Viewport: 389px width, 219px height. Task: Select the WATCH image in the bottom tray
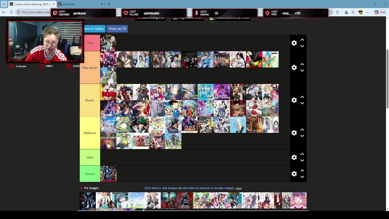(x=298, y=200)
